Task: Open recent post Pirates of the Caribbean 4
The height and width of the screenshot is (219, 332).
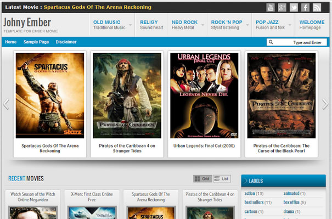Action: coord(210,197)
